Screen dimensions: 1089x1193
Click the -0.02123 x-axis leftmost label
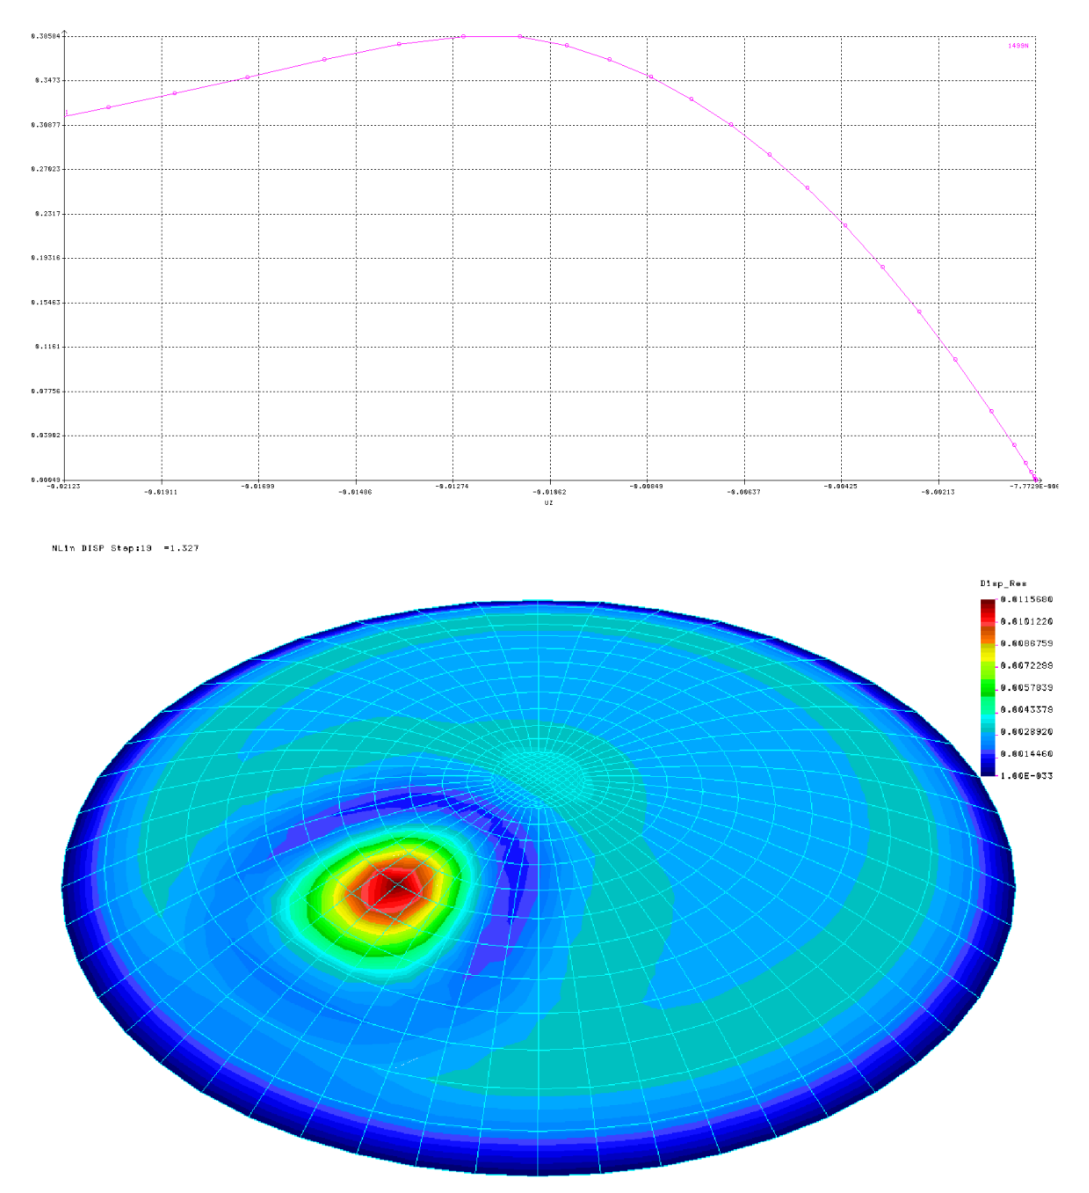coord(63,486)
